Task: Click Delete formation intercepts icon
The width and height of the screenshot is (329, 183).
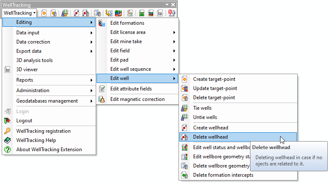Action: 184,175
